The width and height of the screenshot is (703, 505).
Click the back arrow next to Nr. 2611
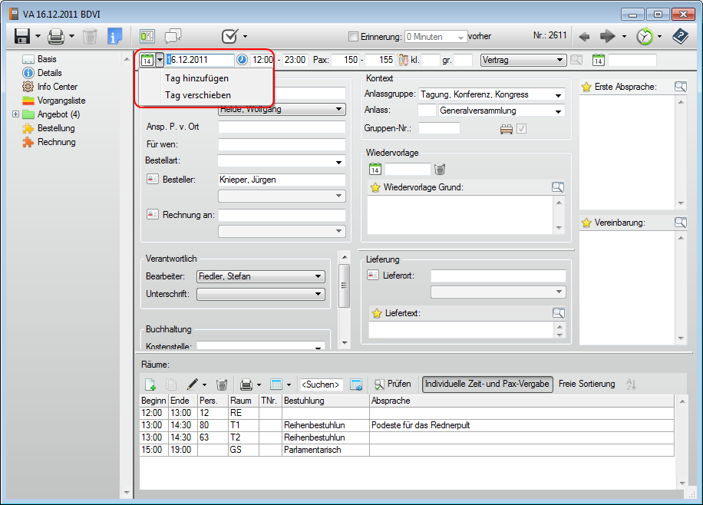point(584,36)
